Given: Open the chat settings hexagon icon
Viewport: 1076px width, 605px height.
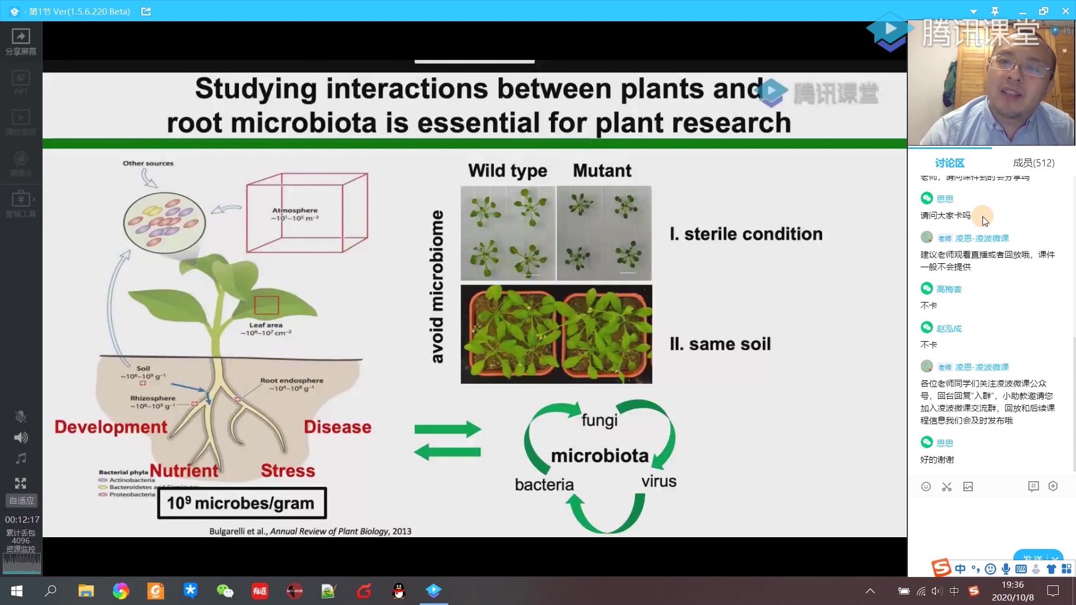Looking at the screenshot, I should [1053, 486].
